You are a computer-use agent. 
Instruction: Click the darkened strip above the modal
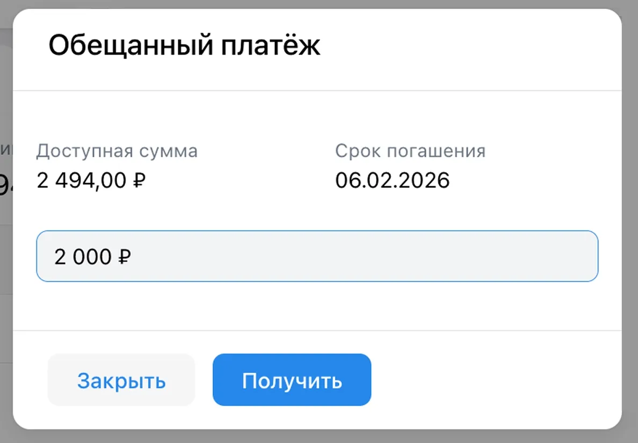[319, 4]
